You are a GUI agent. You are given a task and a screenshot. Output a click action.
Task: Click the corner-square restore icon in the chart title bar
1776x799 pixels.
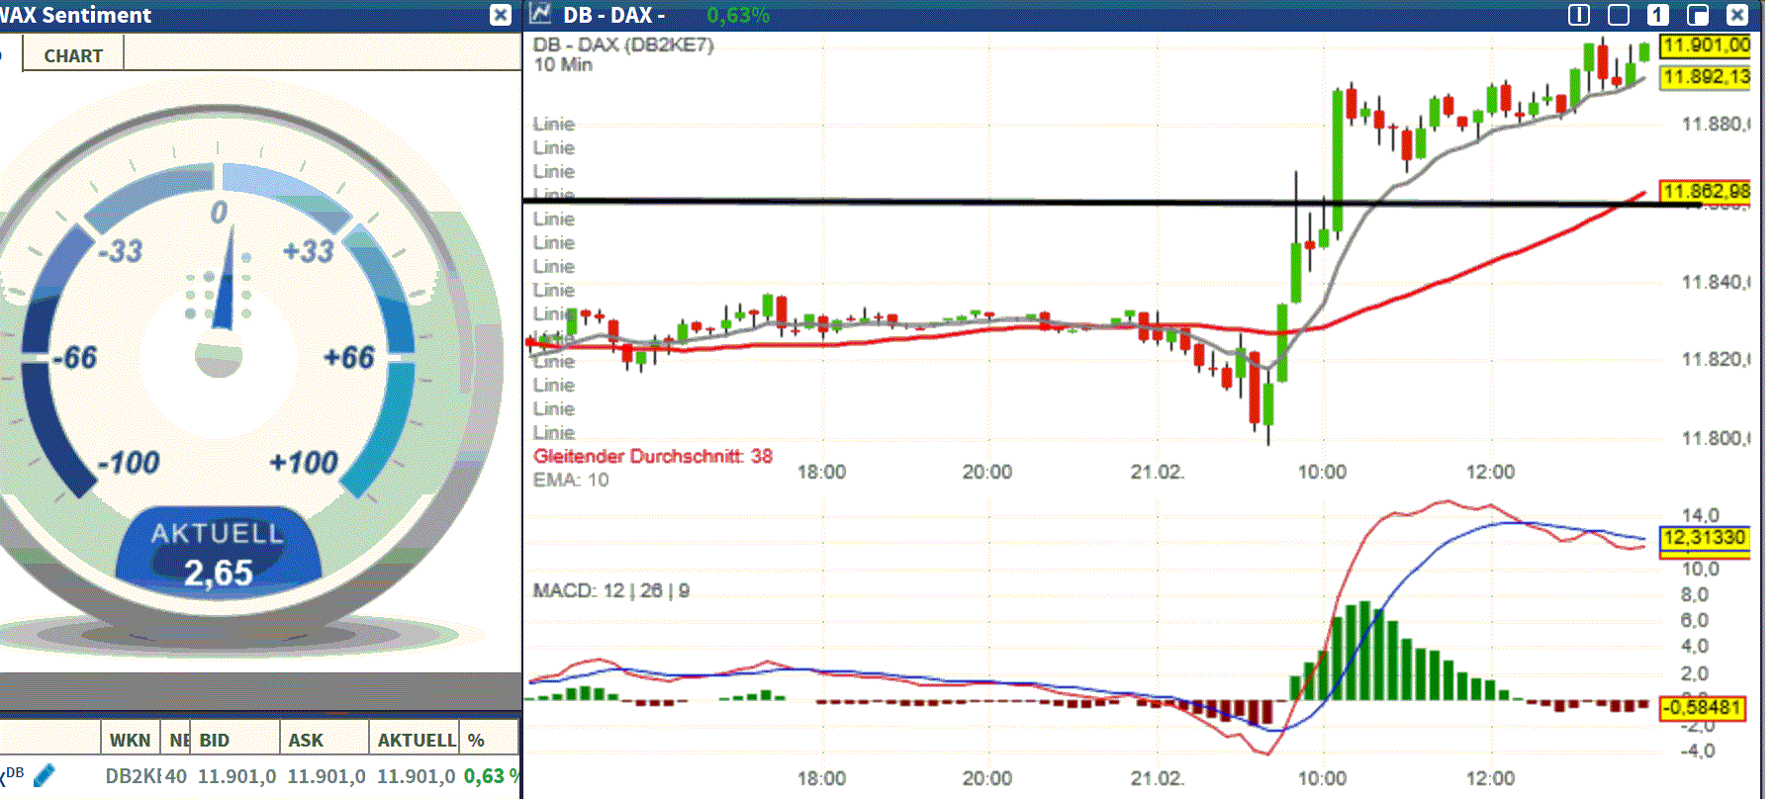[x=1698, y=15]
